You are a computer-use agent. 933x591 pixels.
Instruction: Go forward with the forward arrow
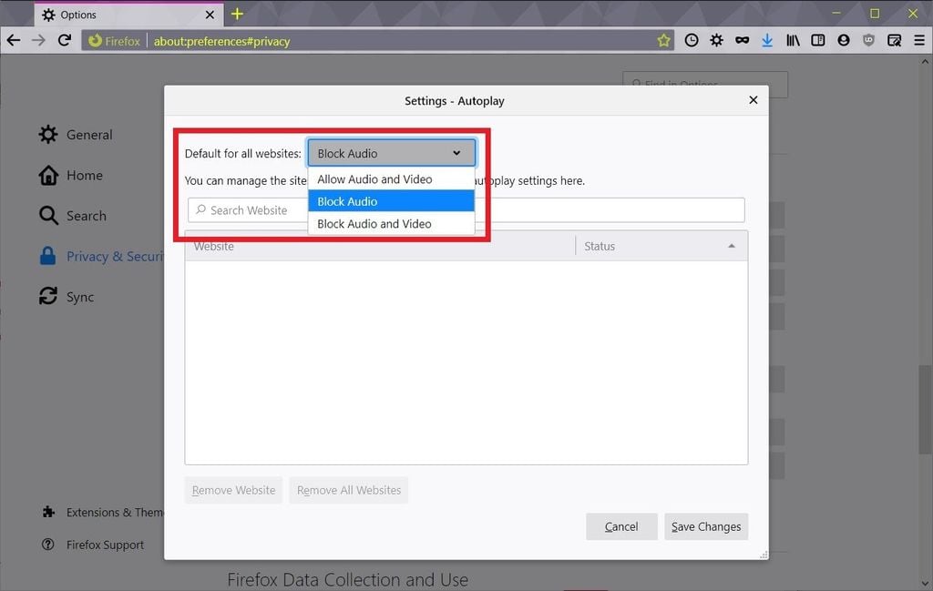(38, 40)
